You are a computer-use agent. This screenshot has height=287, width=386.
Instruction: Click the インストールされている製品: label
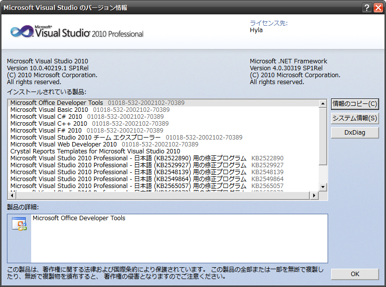pos(47,92)
